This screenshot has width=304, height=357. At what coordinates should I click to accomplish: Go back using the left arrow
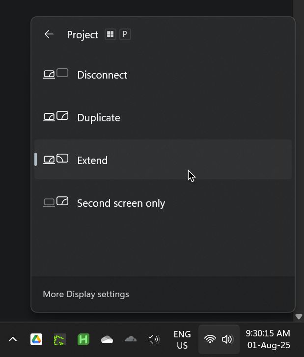pos(49,34)
